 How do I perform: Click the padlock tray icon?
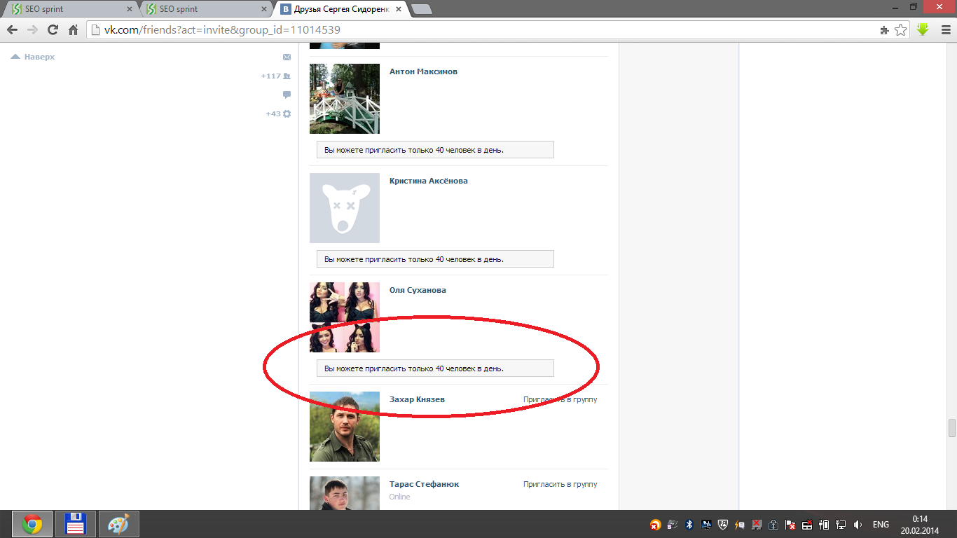773,525
